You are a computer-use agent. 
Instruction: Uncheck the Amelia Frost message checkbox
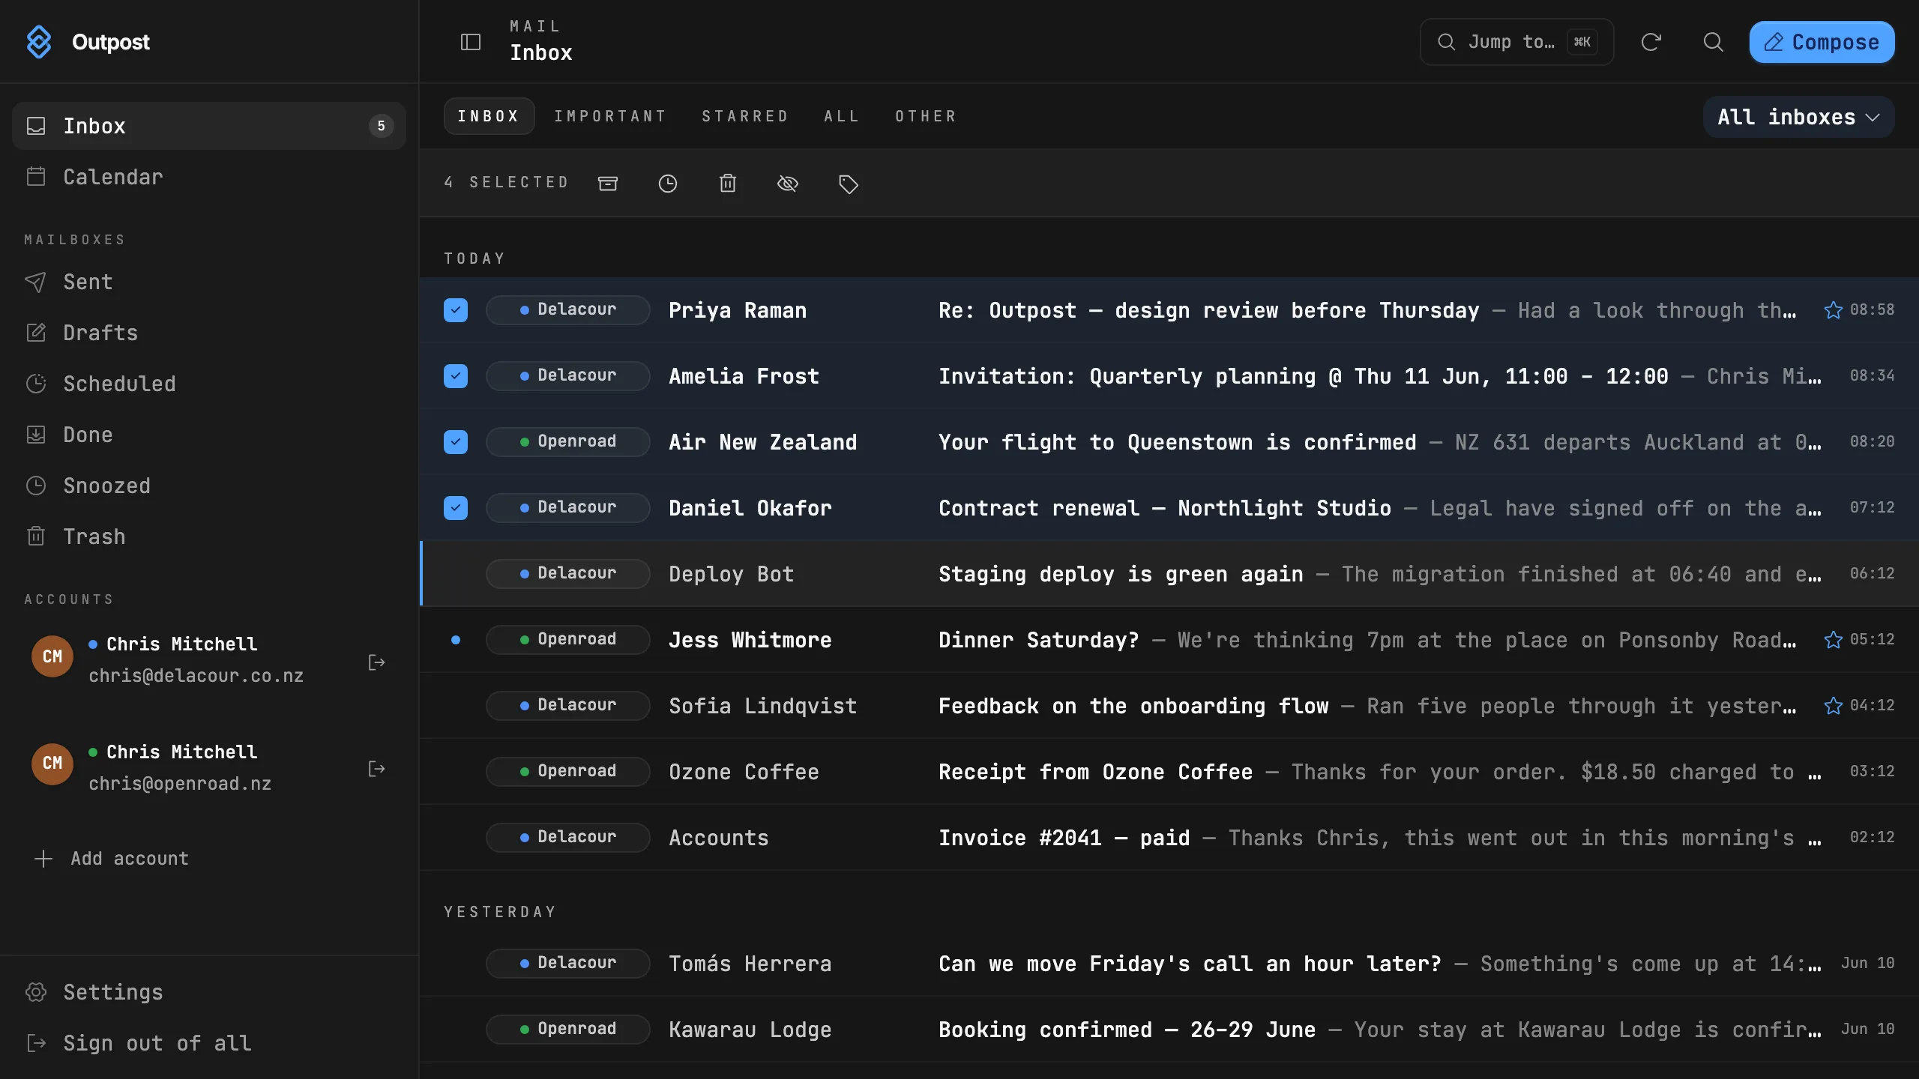[x=456, y=376]
